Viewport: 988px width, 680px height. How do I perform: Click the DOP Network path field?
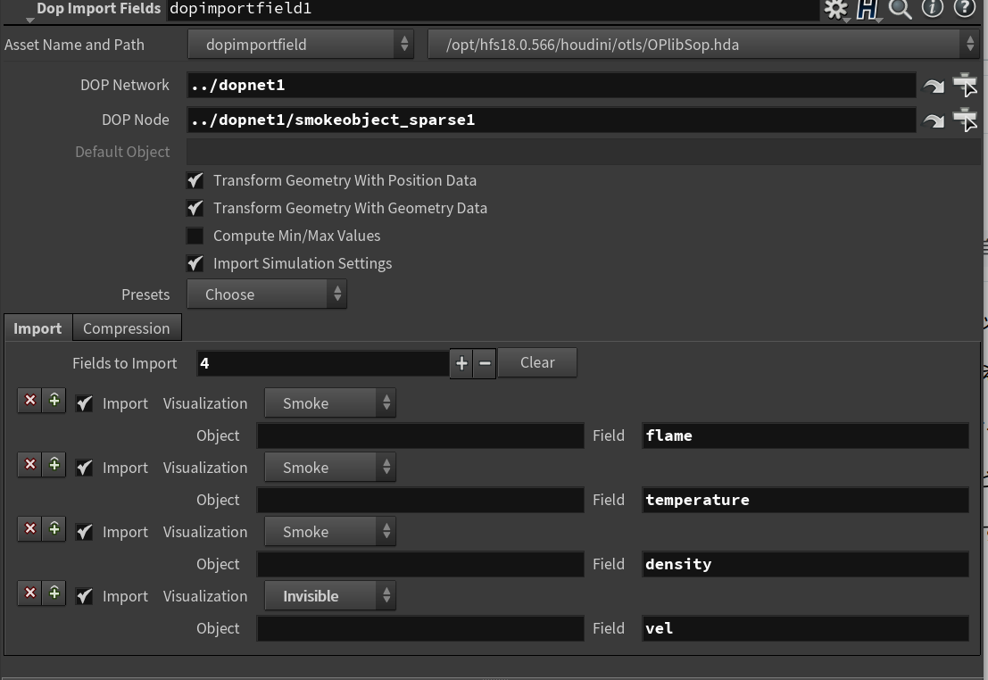[x=552, y=85]
